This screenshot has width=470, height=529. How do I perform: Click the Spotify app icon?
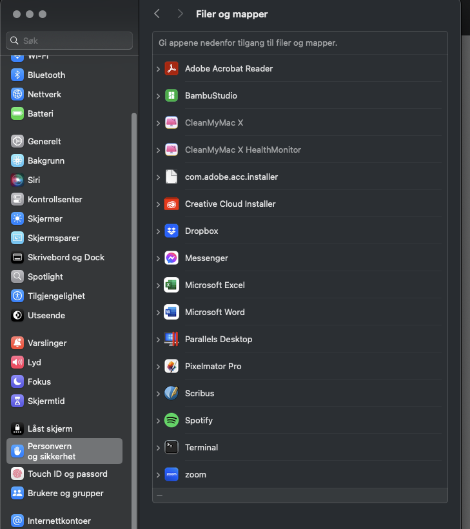[x=171, y=420]
